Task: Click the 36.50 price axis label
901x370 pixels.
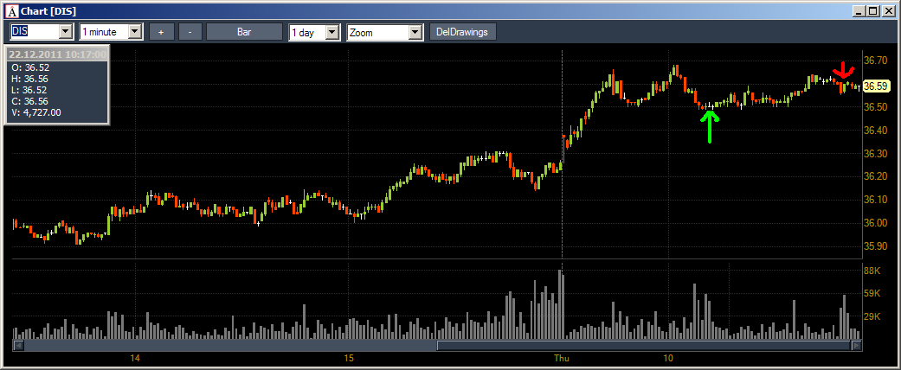Action: [875, 106]
